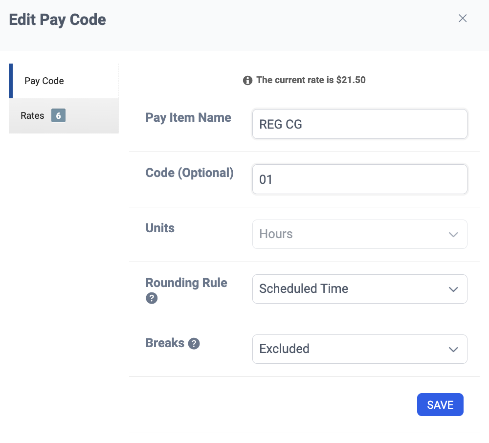
Task: Click the info icon beside current rate
Action: point(247,80)
